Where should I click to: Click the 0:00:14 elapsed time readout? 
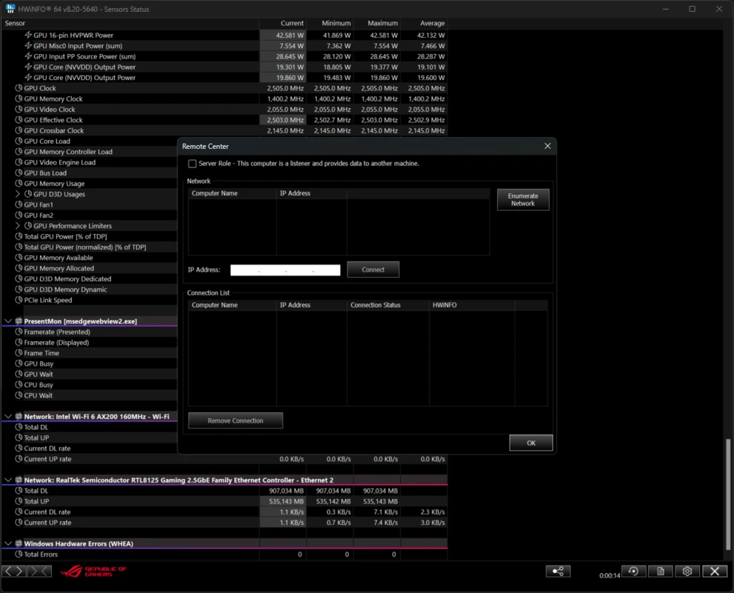click(610, 576)
